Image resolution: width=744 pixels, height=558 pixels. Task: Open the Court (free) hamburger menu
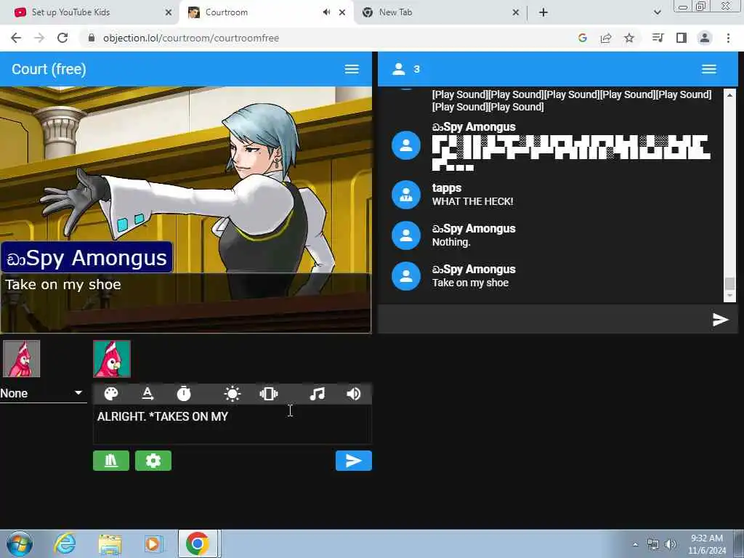coord(352,69)
